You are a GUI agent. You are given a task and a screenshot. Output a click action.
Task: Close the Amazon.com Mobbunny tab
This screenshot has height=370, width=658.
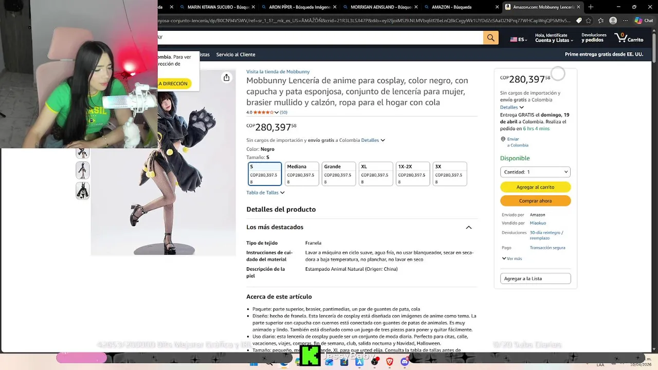(578, 7)
